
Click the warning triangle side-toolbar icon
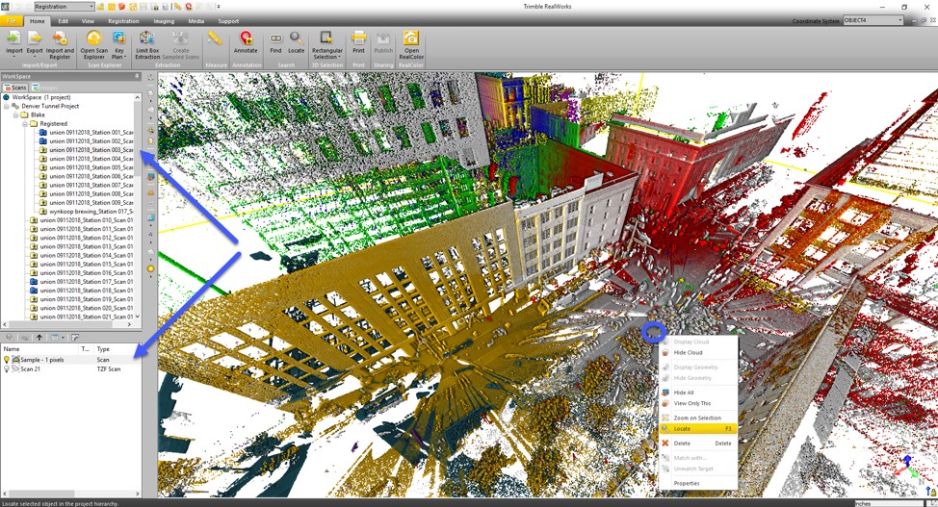151,192
